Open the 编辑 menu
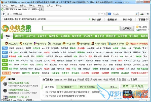Image resolution: width=151 pixels, height=102 pixels. tap(14, 6)
